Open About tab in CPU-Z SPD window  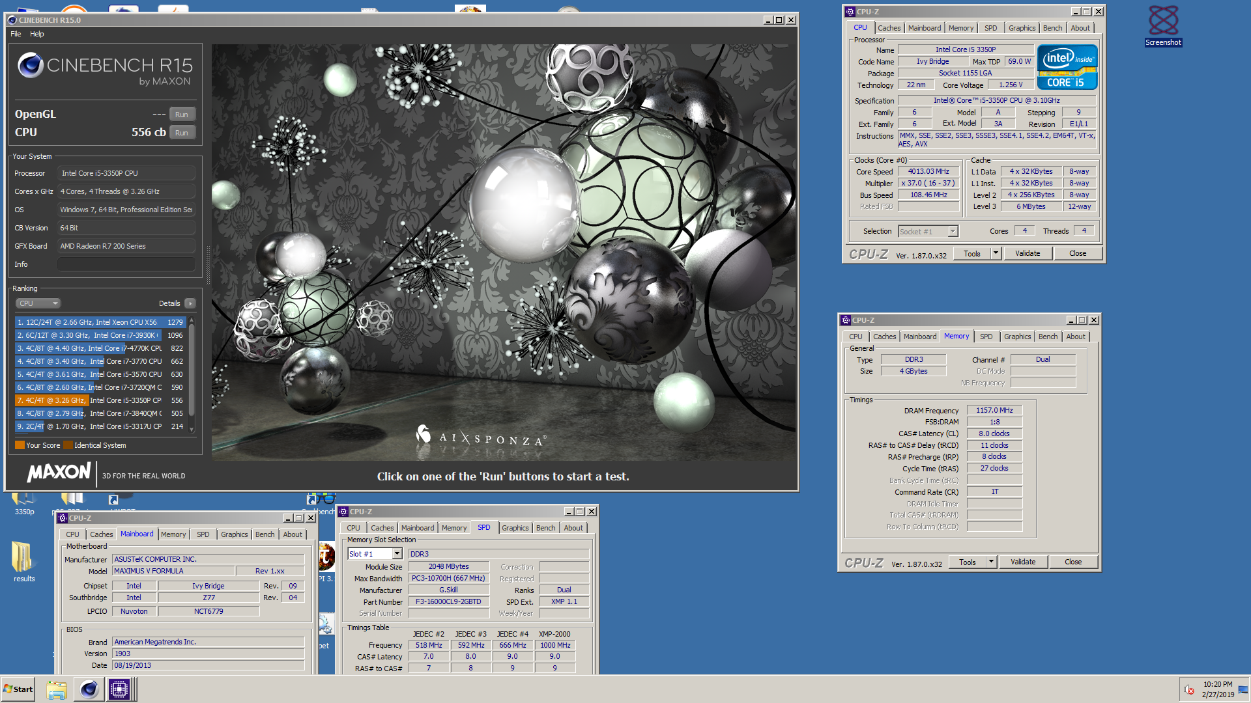pos(573,528)
